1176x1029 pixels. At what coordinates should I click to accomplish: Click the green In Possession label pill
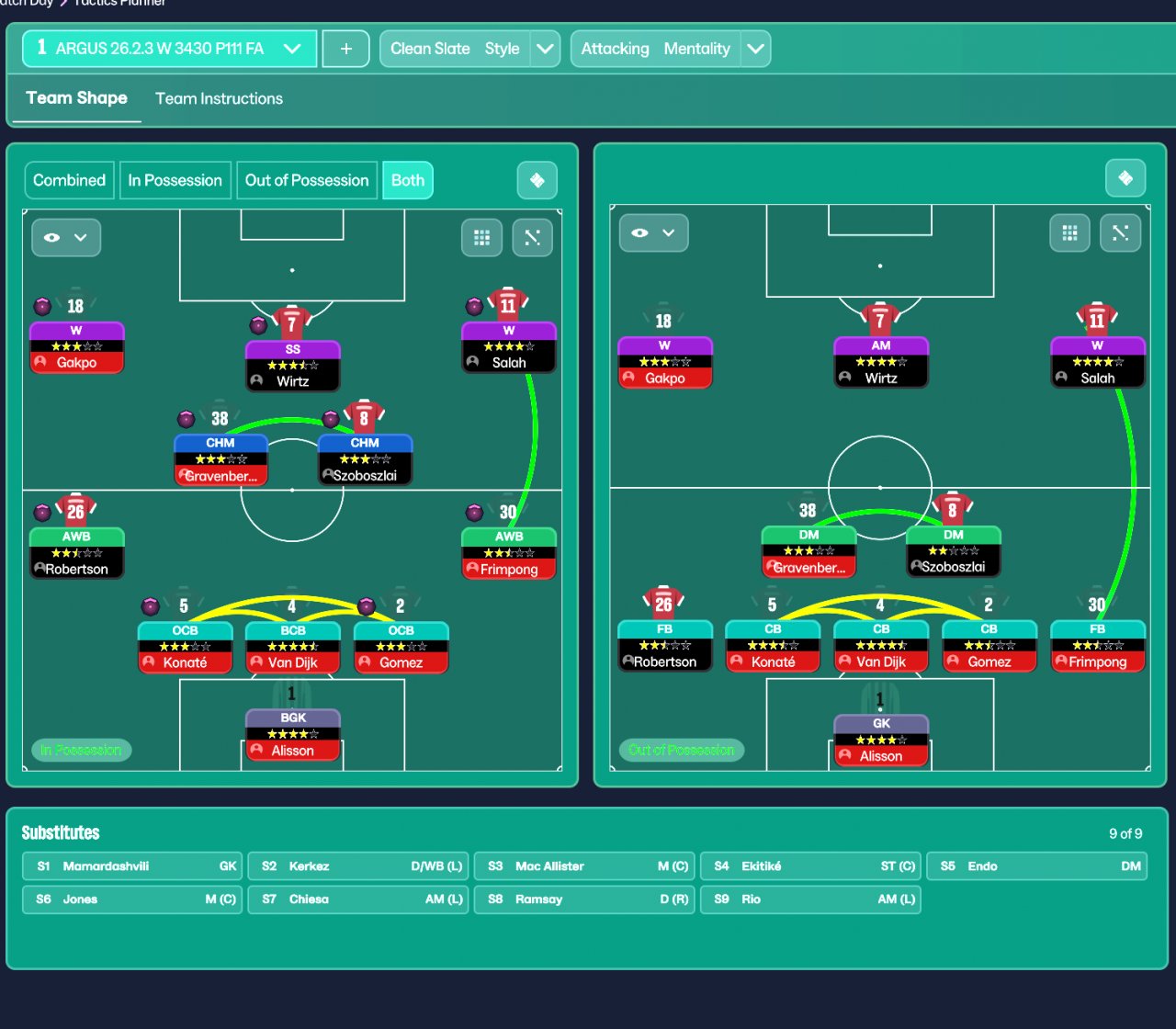82,750
